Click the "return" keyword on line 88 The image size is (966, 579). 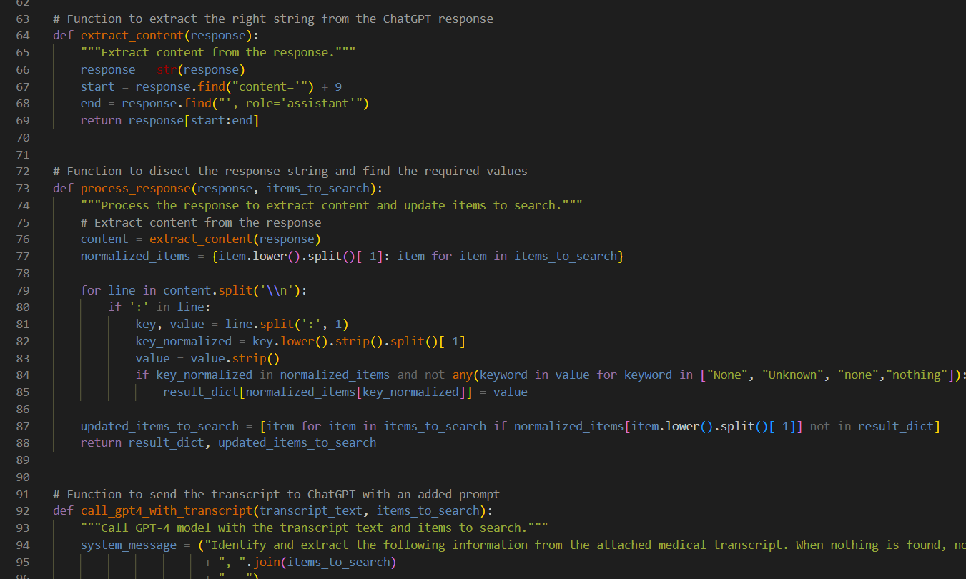(x=102, y=443)
